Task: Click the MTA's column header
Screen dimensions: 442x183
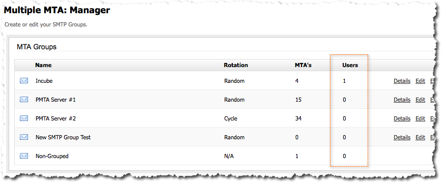Action: (x=303, y=65)
